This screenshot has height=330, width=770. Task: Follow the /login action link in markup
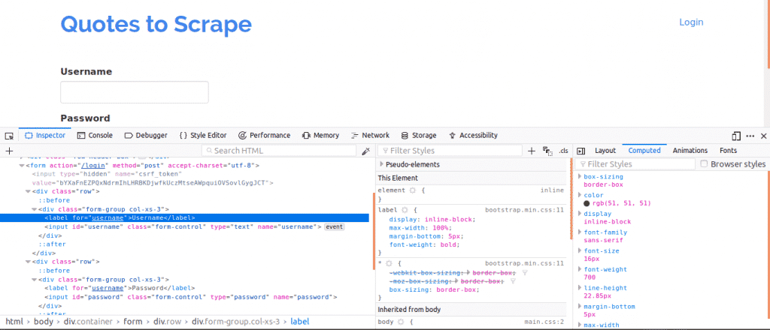tap(94, 166)
